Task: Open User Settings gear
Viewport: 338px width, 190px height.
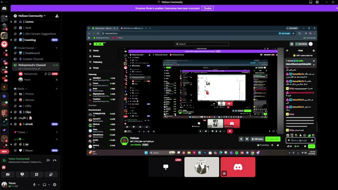Action: pos(55,185)
